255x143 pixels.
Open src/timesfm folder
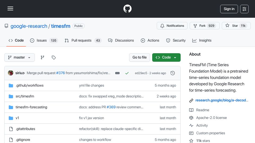tap(25, 96)
